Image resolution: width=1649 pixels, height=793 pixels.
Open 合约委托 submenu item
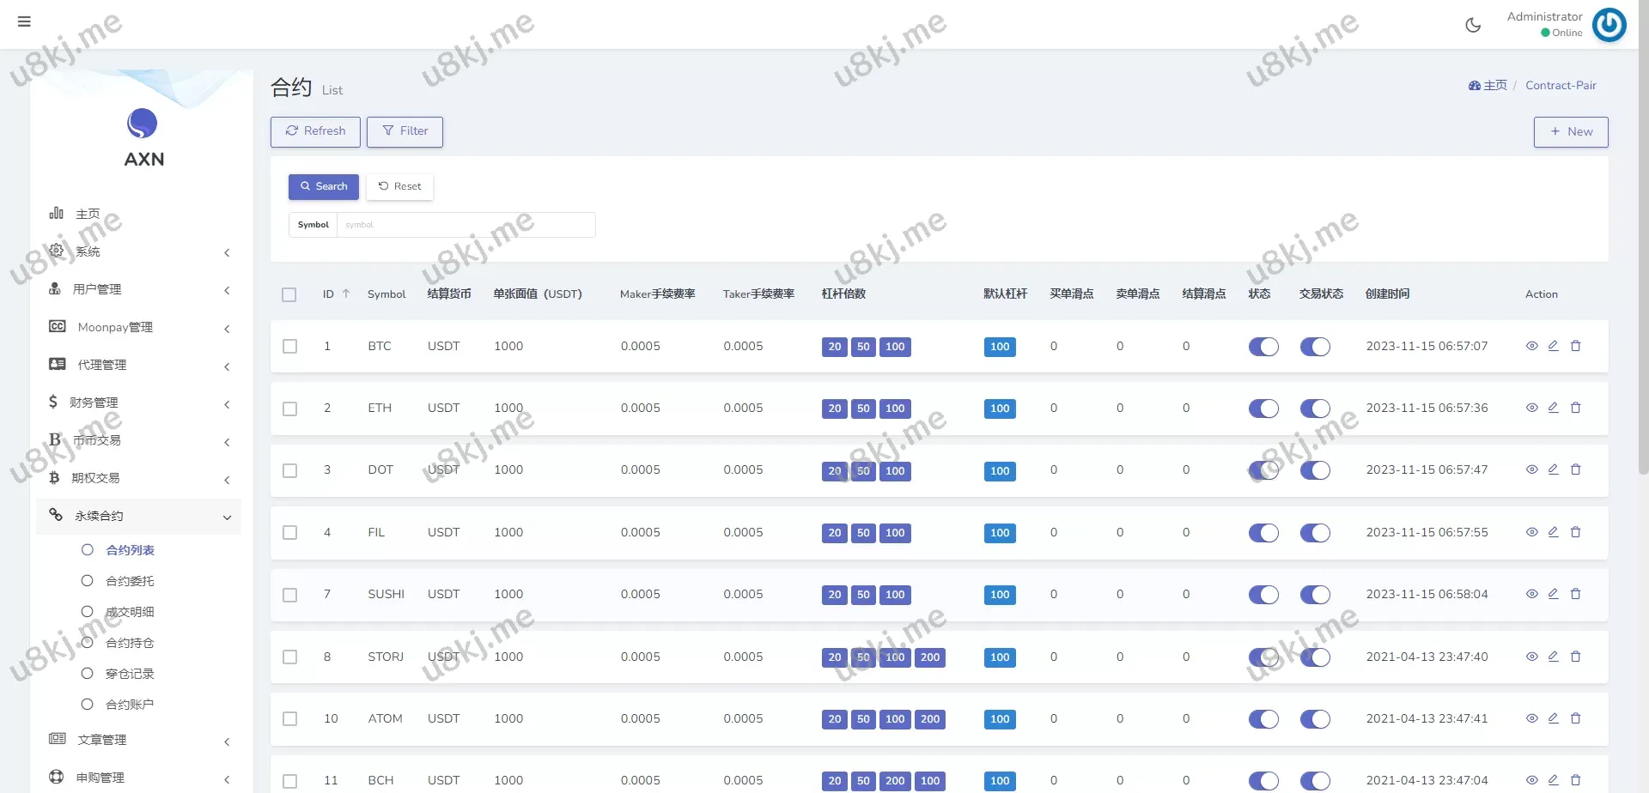coord(130,581)
